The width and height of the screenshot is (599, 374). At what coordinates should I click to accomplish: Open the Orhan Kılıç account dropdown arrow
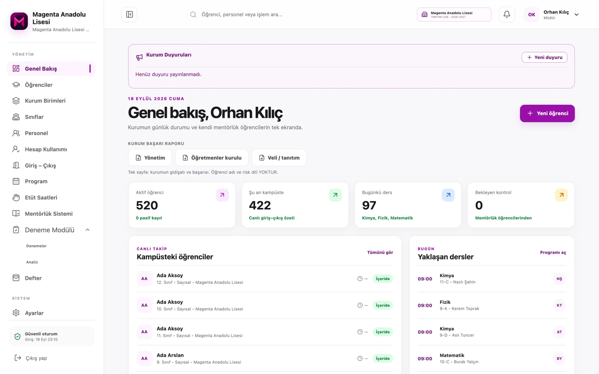coord(577,14)
